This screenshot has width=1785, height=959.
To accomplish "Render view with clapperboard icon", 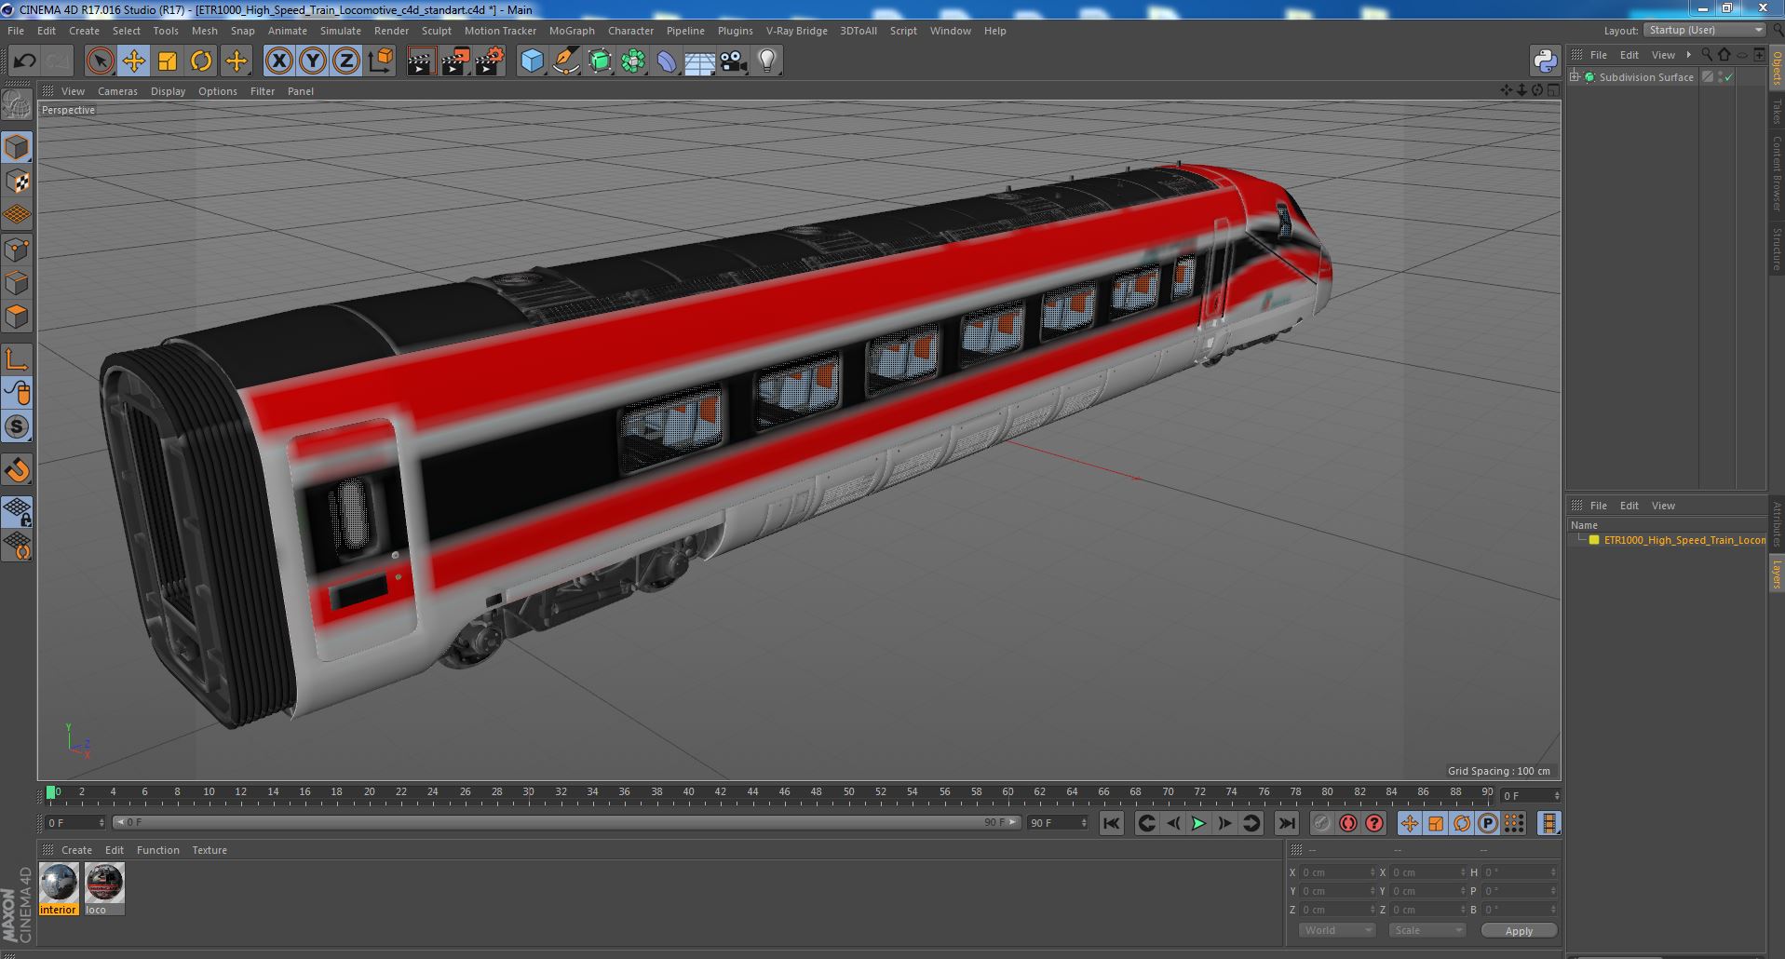I will click(421, 61).
